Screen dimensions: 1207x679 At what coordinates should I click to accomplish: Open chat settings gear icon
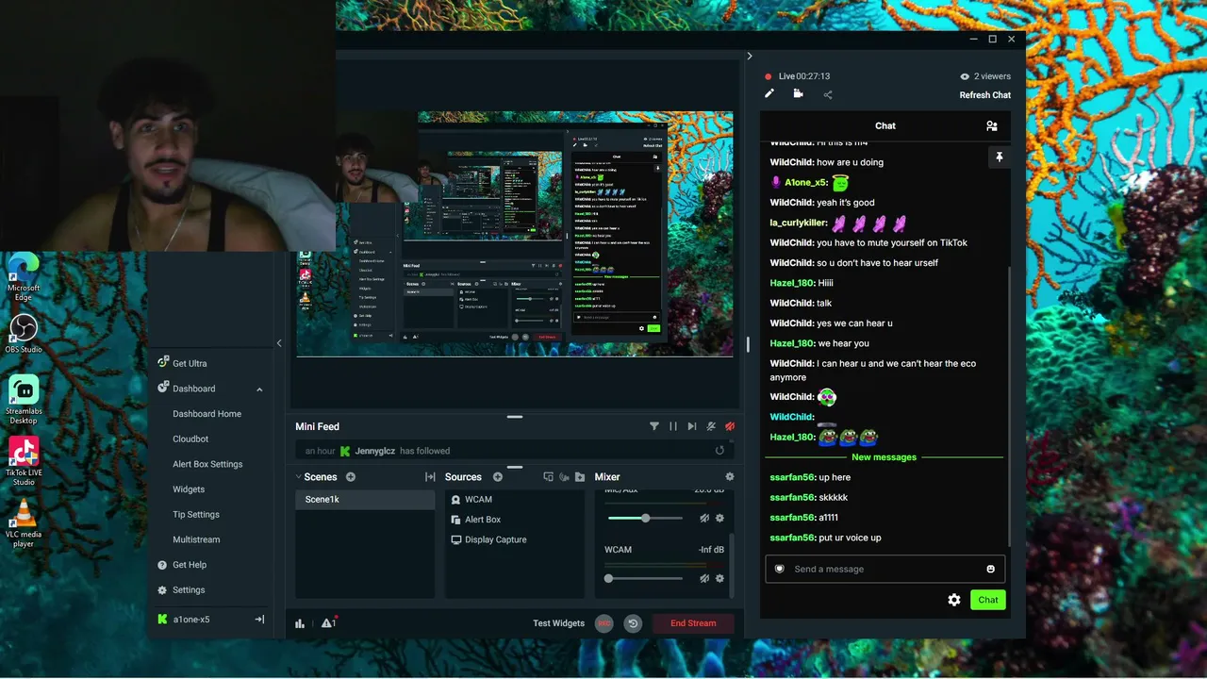point(954,600)
